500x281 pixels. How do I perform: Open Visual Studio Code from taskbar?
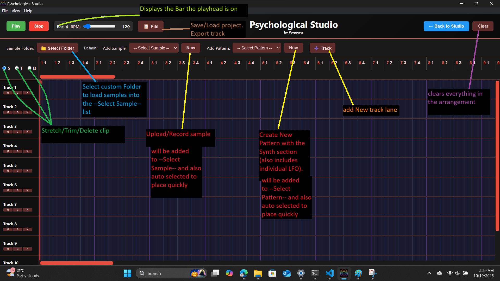pyautogui.click(x=329, y=273)
